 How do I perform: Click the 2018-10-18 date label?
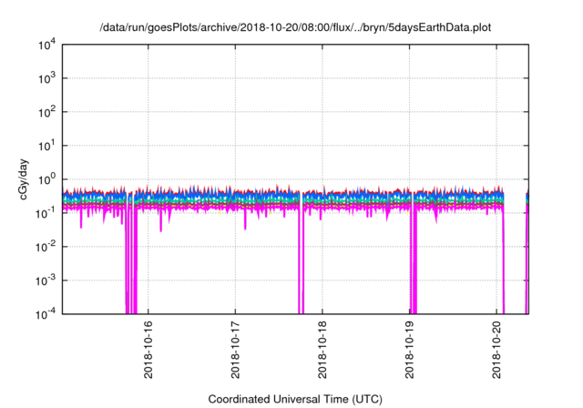tap(322, 350)
